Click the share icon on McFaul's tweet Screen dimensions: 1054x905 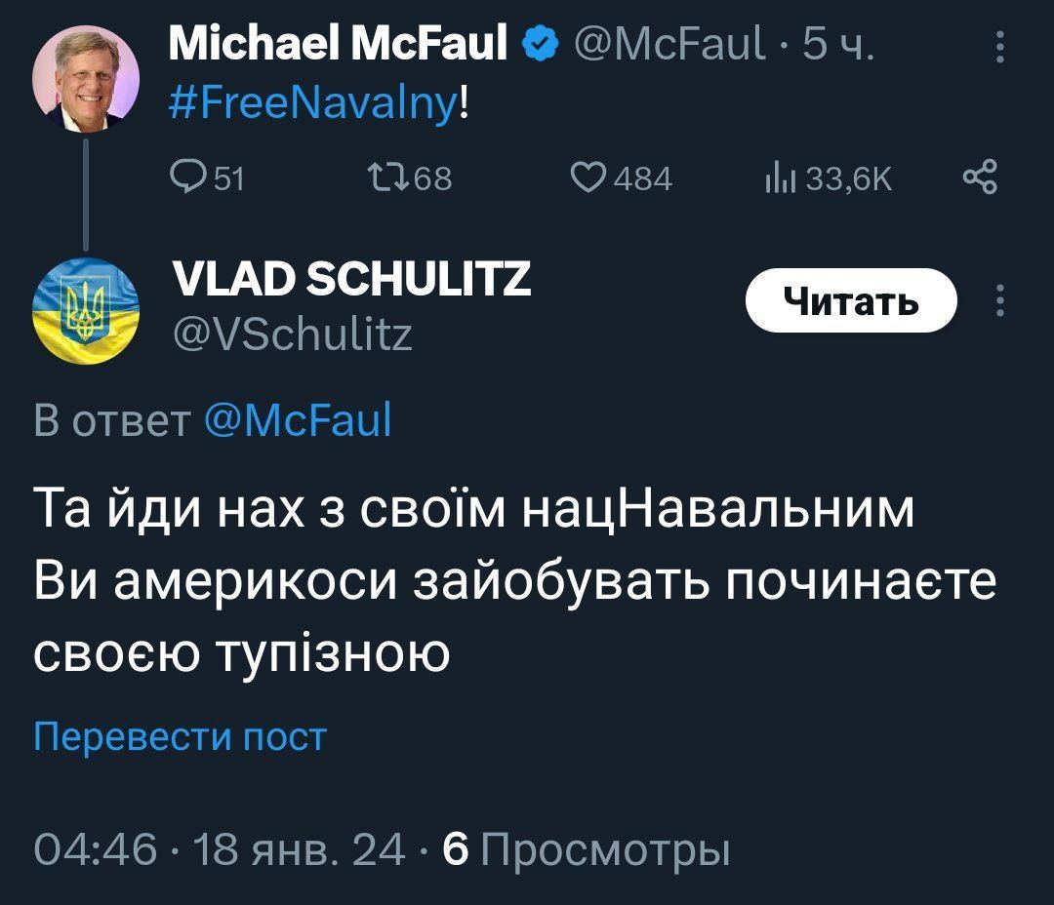979,177
